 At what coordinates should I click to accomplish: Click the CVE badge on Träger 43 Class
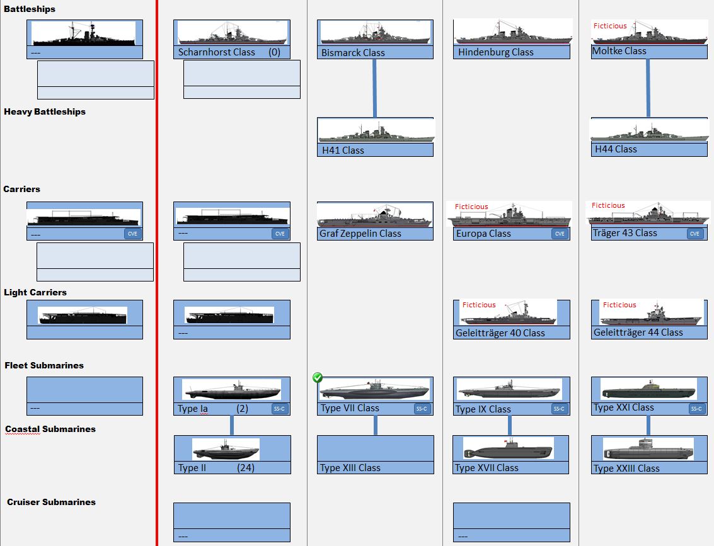695,234
